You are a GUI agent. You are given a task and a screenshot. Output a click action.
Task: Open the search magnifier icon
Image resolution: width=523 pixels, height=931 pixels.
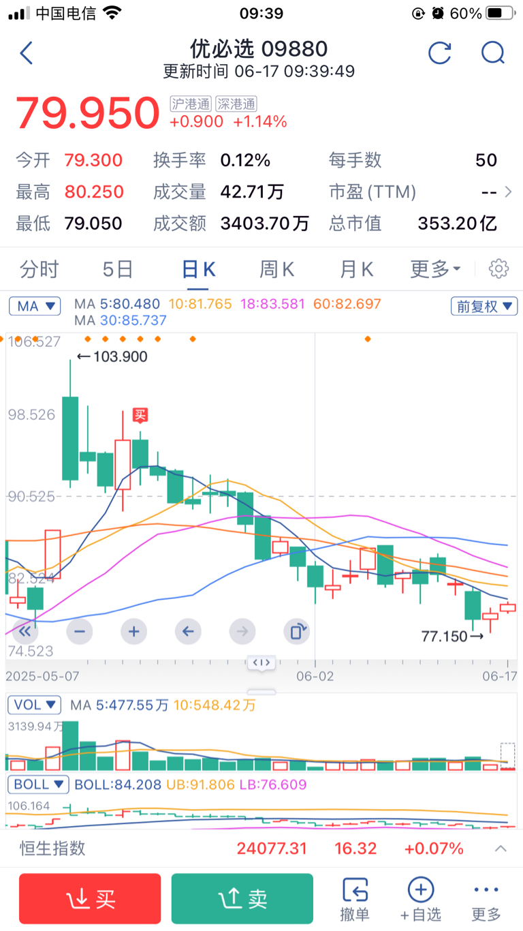(x=492, y=53)
